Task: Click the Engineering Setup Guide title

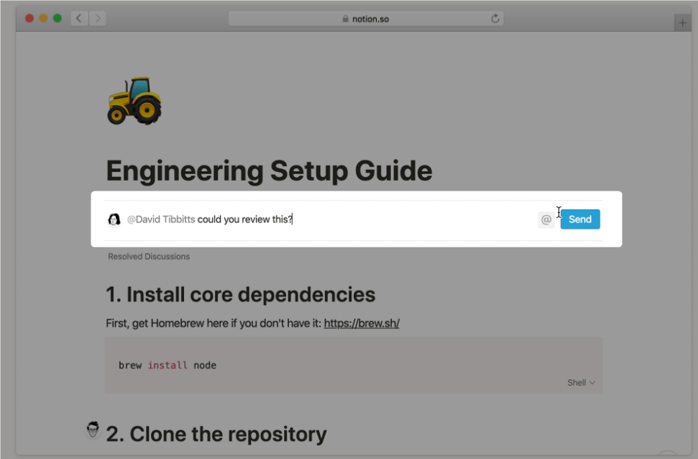Action: tap(269, 171)
